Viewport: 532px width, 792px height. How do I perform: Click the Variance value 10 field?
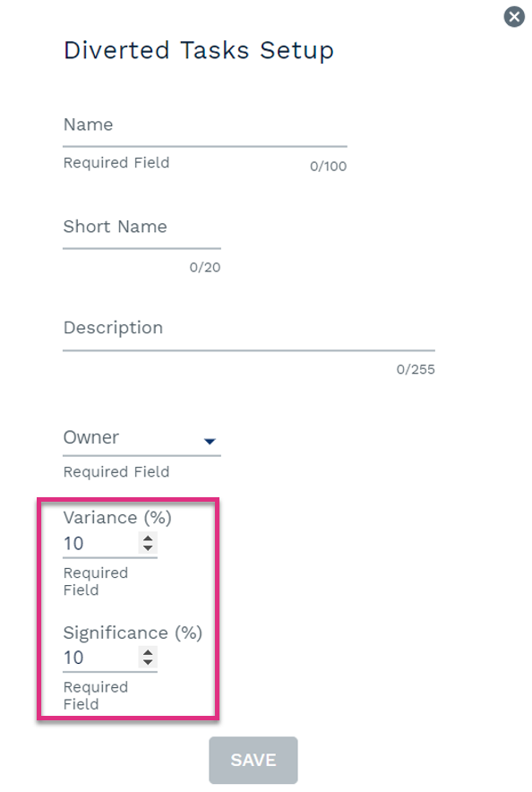[x=100, y=544]
